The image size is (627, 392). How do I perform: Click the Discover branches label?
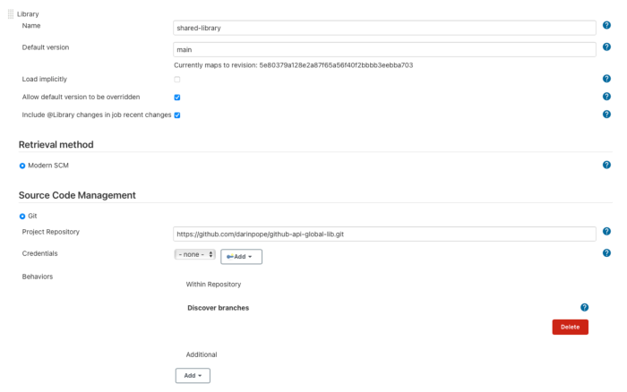218,308
